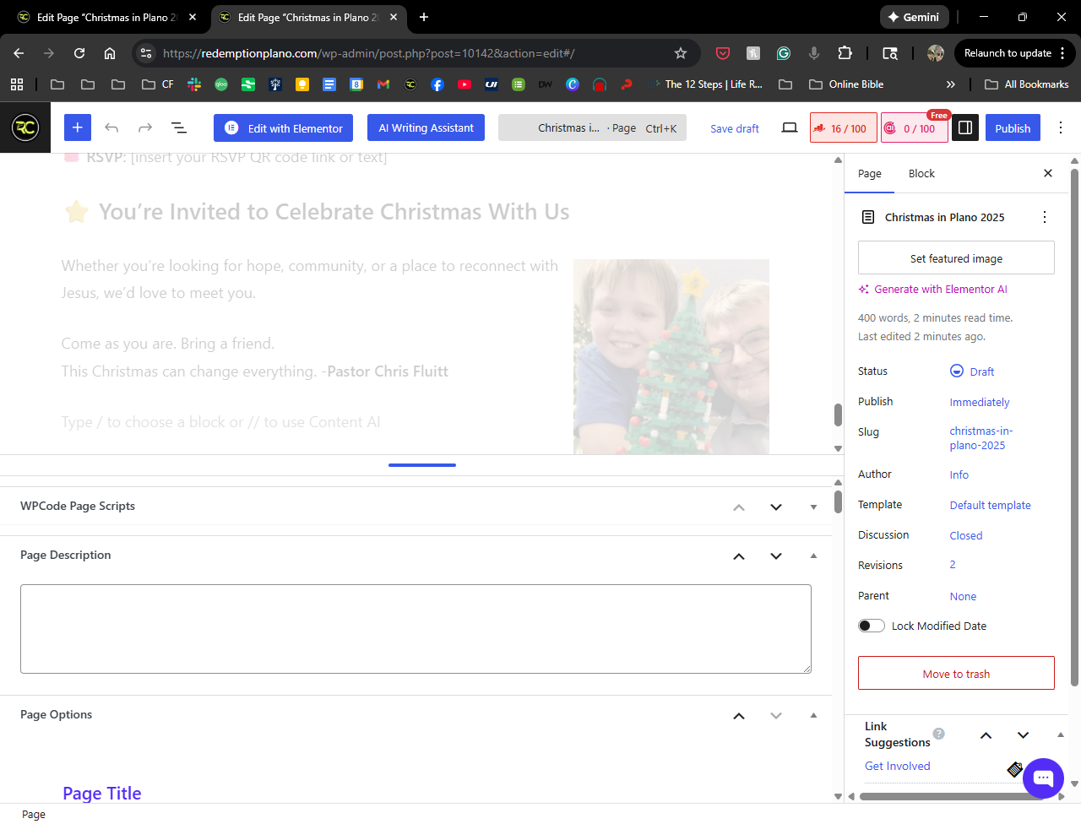This screenshot has width=1081, height=824.
Task: Select the Page tab in sidebar
Action: click(x=869, y=173)
